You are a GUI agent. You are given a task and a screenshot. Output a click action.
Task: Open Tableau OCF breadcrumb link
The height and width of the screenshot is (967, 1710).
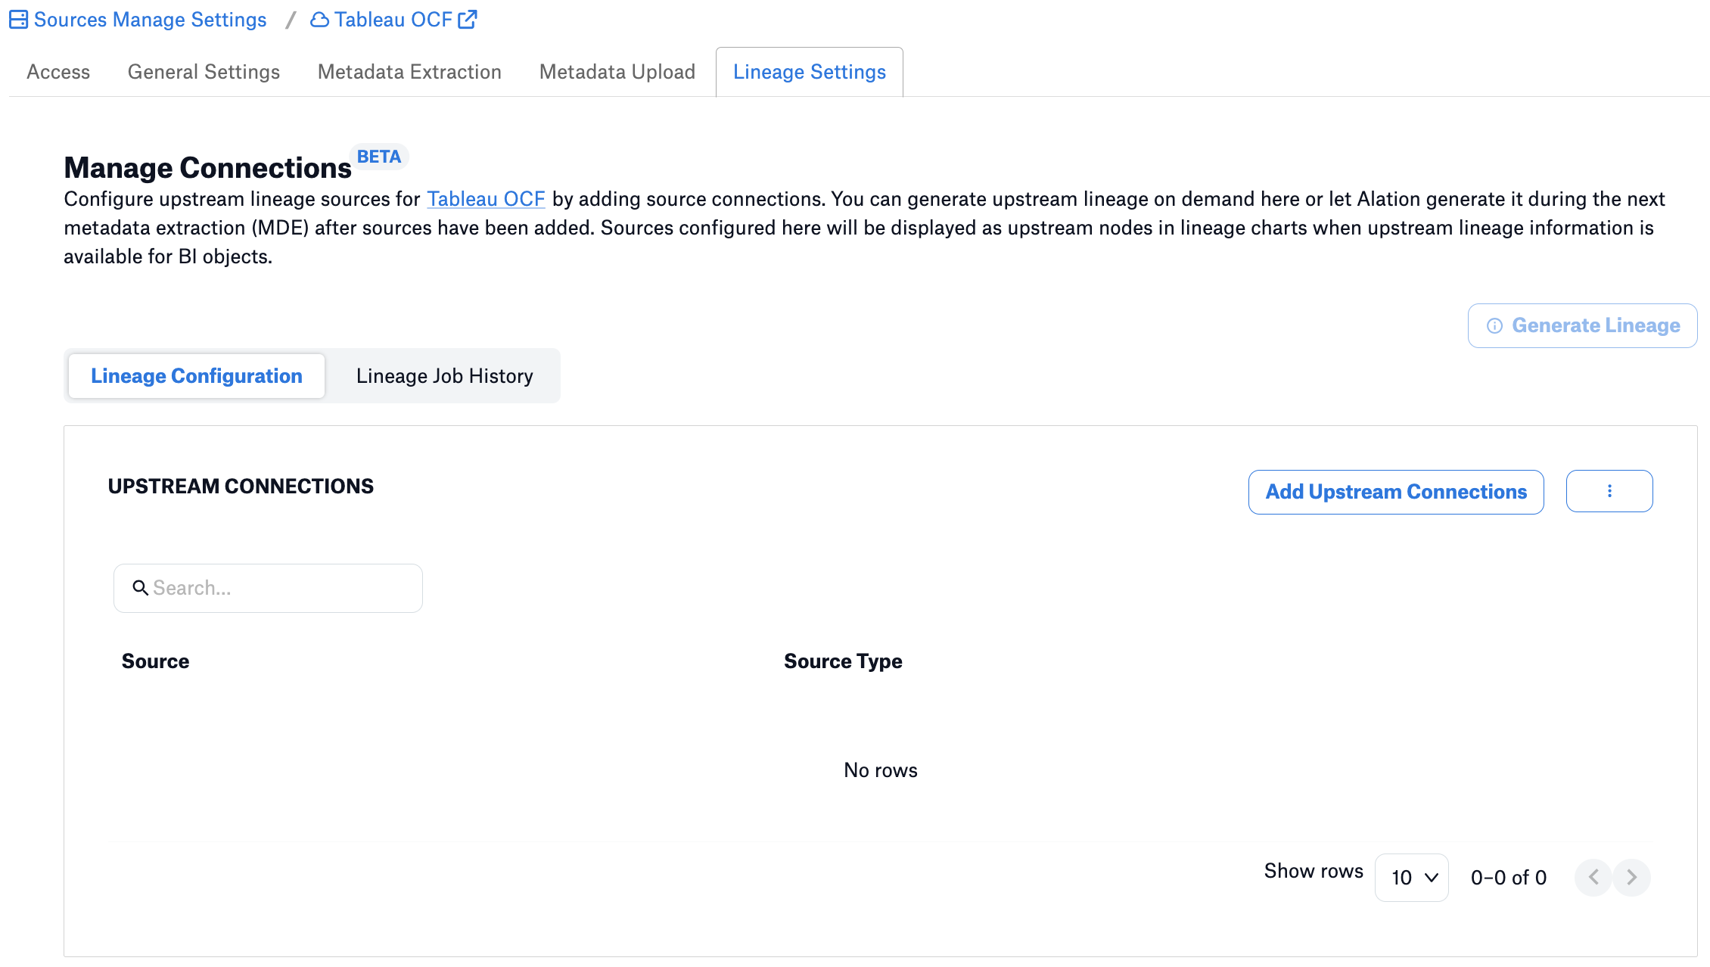coord(393,20)
